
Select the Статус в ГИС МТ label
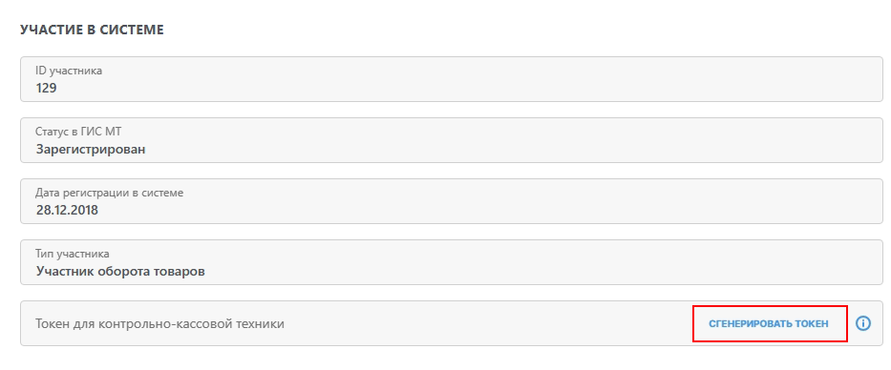pyautogui.click(x=78, y=132)
